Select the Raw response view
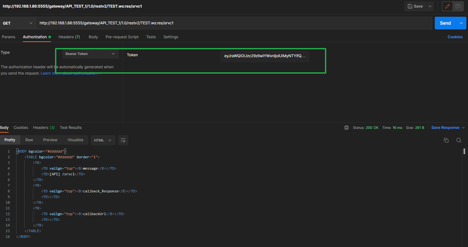 point(29,140)
